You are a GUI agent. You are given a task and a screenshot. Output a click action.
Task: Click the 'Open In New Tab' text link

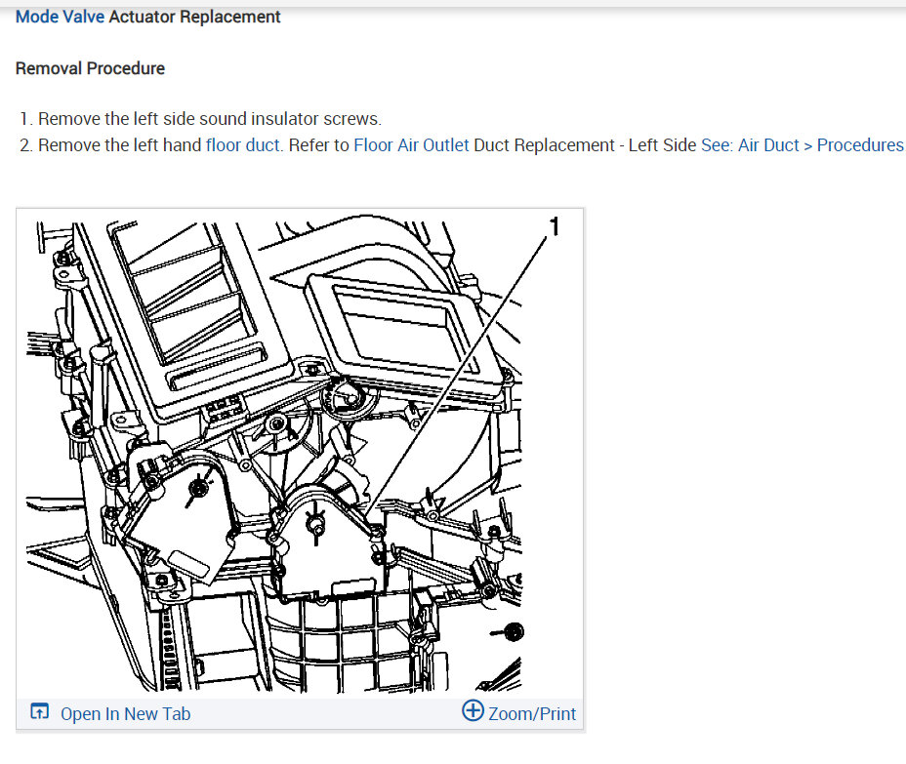[x=125, y=714]
